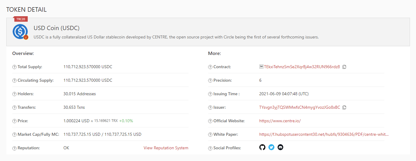
Task: Click the TOKEN DETAIL heading
Action: pyautogui.click(x=27, y=10)
